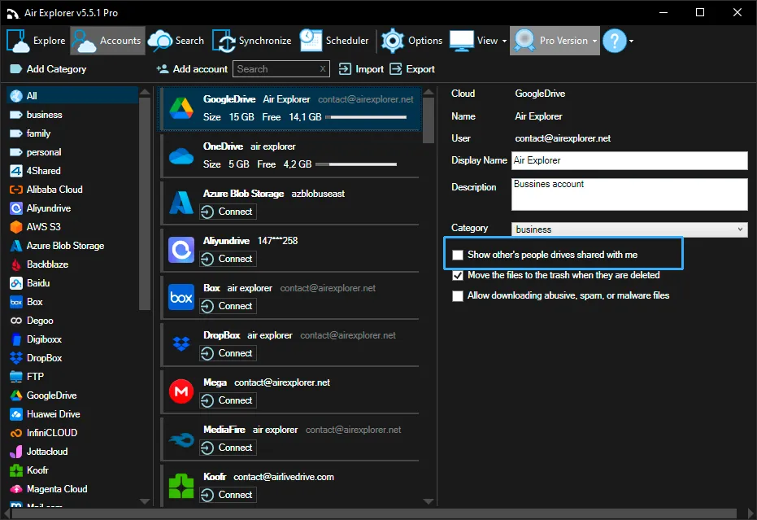The width and height of the screenshot is (757, 520).
Task: Select the InfiniCLOUD sidebar icon
Action: pyautogui.click(x=16, y=433)
